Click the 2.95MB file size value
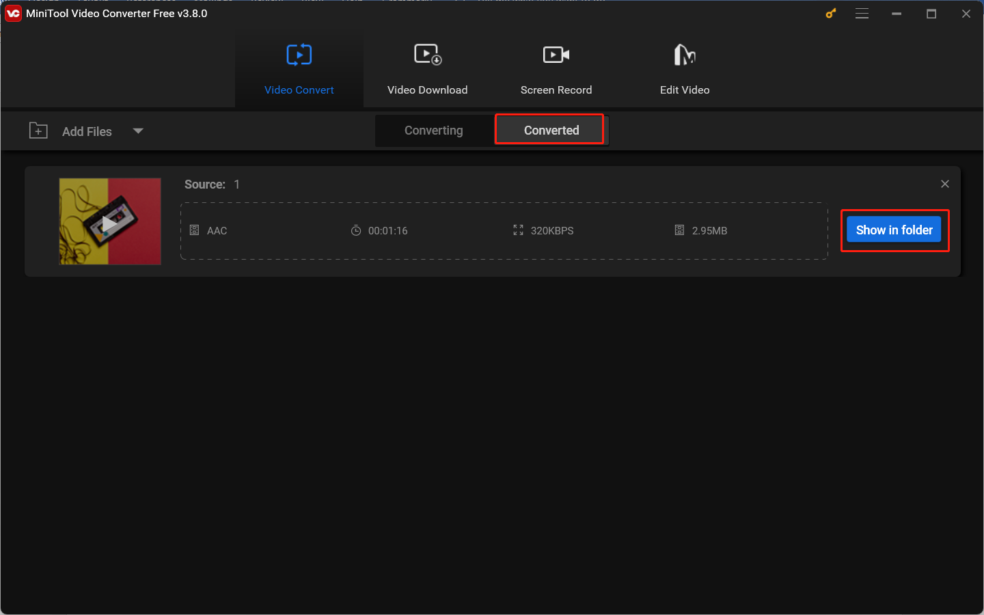Screen dimensions: 984x615 coord(710,231)
